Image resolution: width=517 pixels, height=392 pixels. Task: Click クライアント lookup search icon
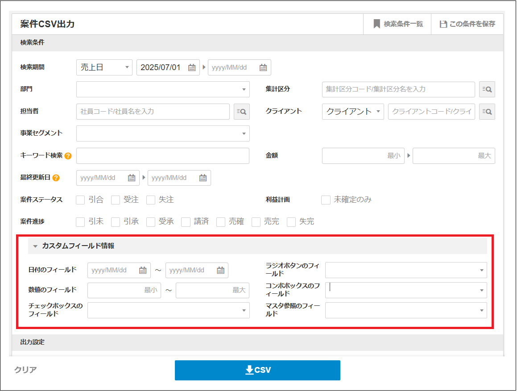487,112
